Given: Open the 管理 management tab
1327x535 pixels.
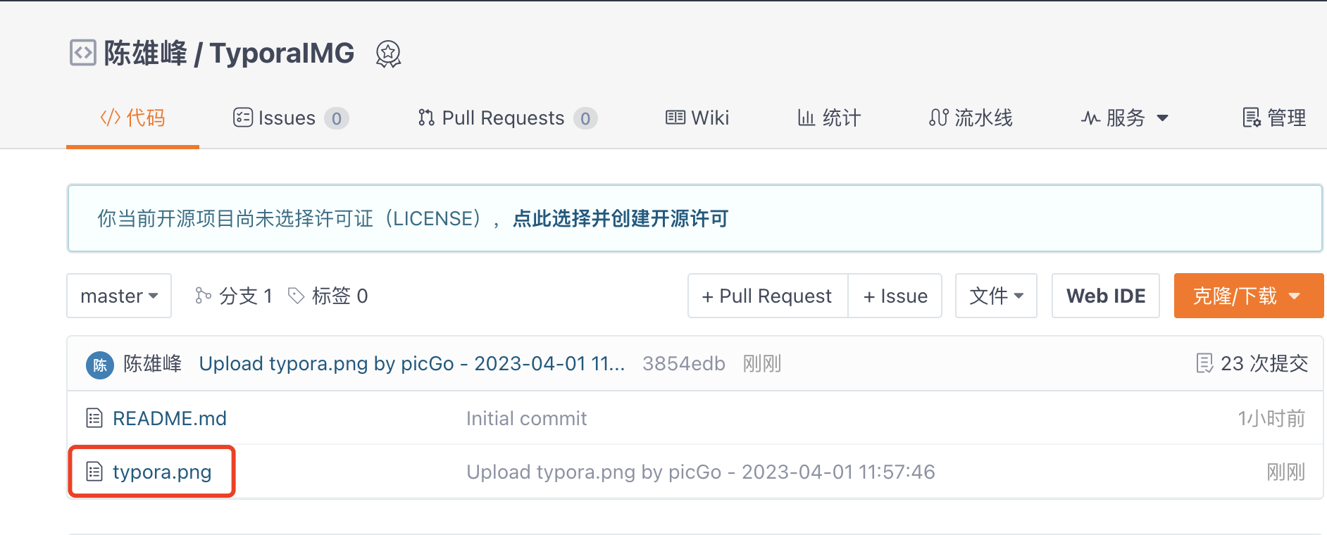Looking at the screenshot, I should tap(1274, 118).
